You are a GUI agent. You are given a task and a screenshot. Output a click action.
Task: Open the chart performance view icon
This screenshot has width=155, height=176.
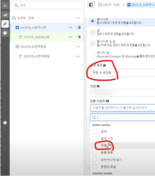tap(5, 15)
